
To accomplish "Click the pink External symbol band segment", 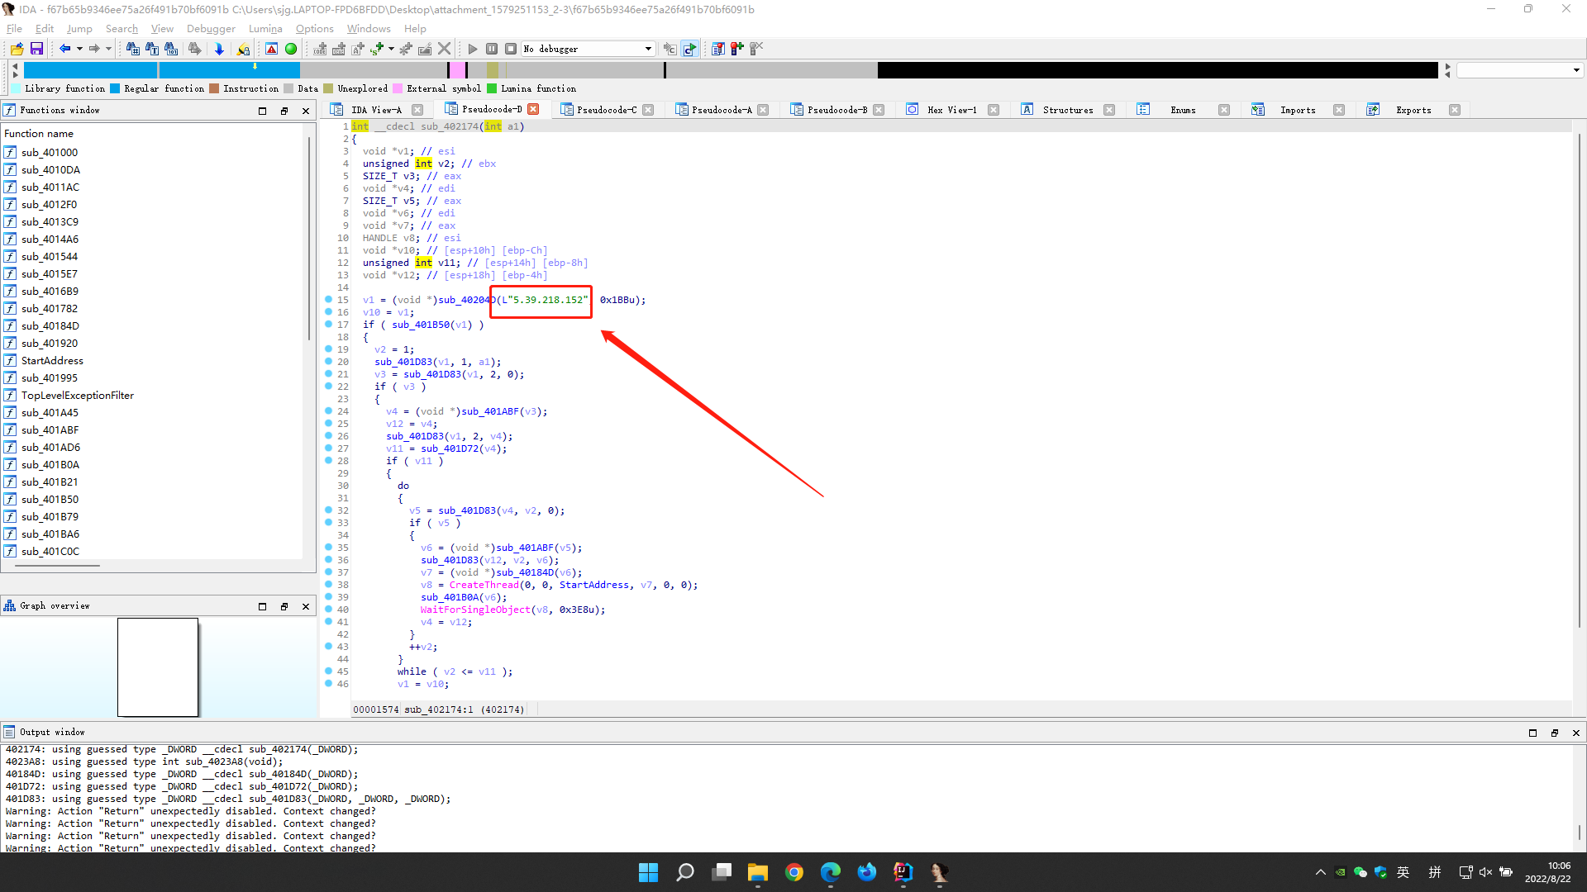I will coord(456,70).
